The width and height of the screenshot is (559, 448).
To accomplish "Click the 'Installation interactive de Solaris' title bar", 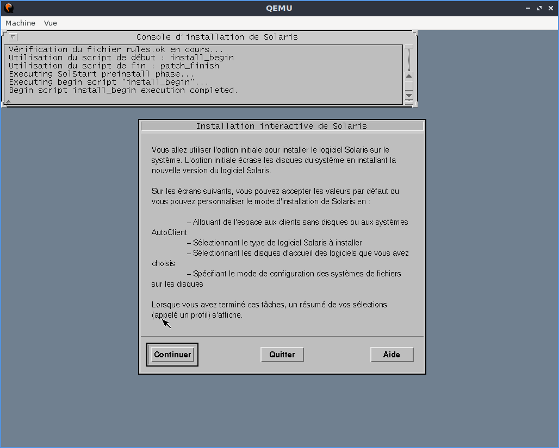I will click(282, 126).
